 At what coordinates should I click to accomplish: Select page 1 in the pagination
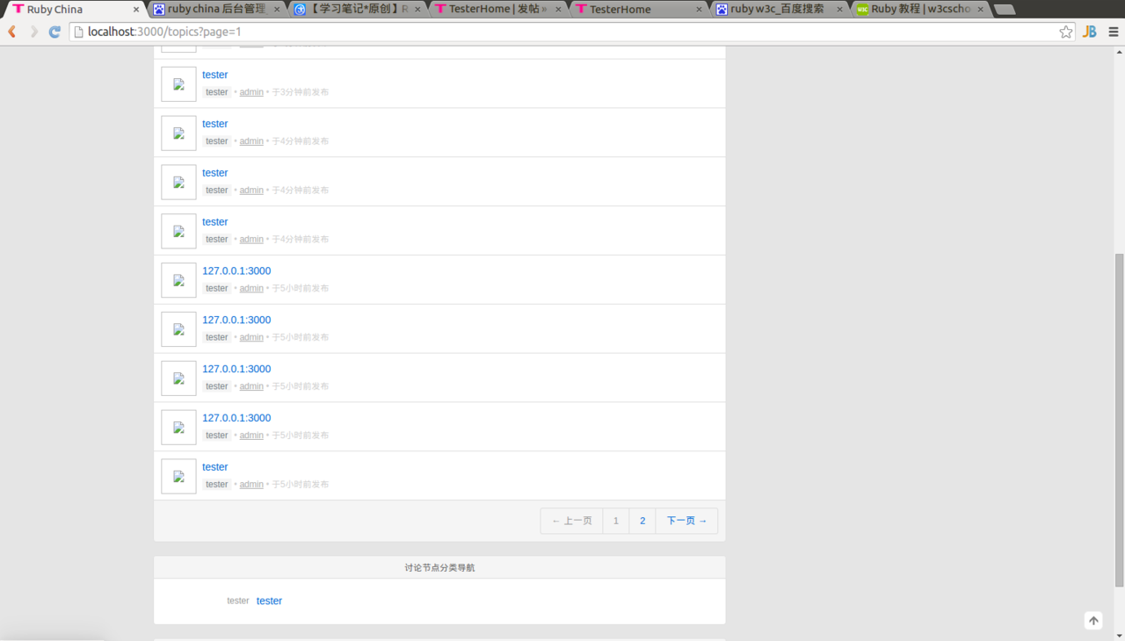616,521
